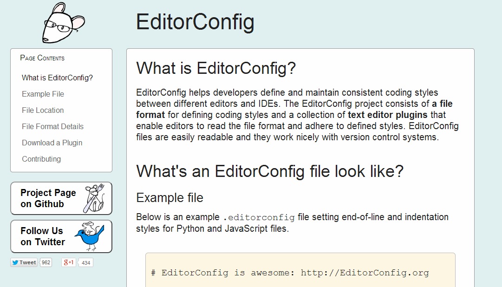
Task: Open the Google plus count 434
Action: click(x=85, y=263)
